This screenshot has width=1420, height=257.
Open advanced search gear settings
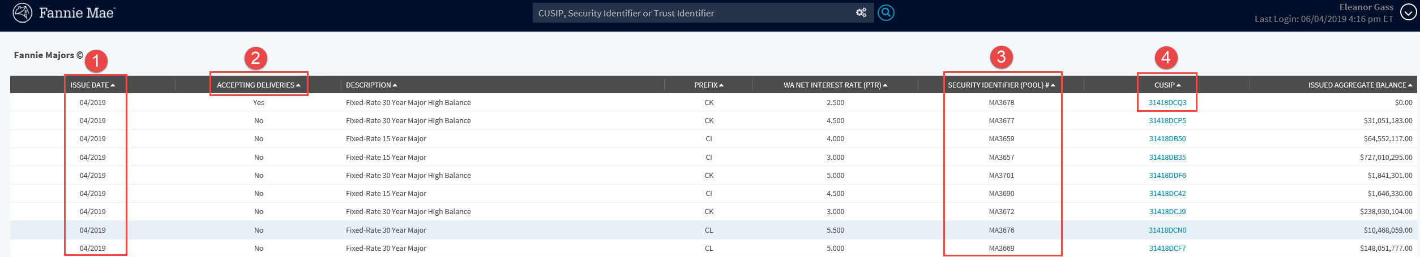point(861,12)
